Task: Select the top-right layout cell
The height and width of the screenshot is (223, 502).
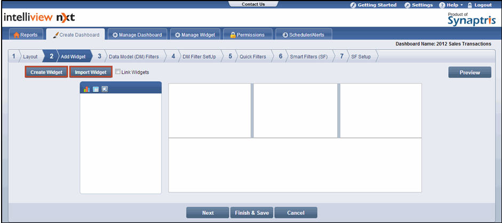Action: coord(381,111)
